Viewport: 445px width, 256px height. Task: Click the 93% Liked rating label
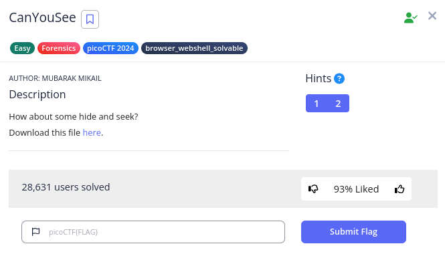point(356,189)
